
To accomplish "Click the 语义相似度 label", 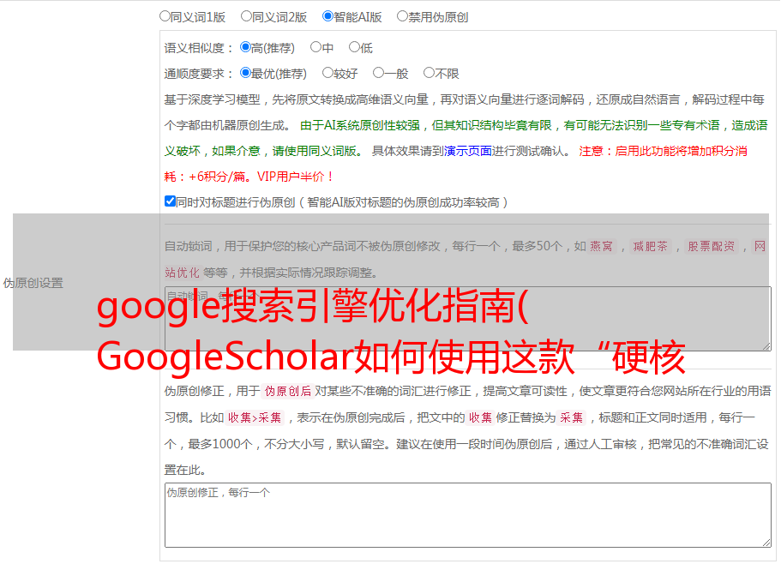I will click(x=199, y=48).
